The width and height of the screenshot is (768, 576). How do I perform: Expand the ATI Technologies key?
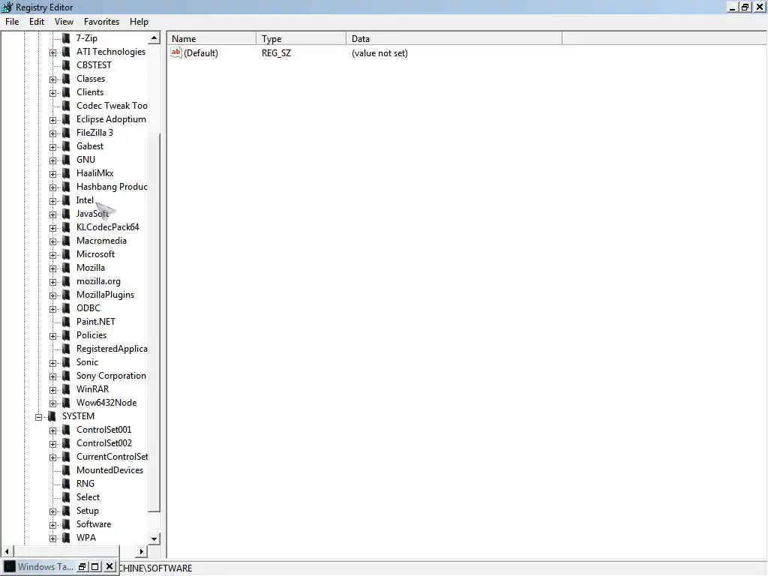click(x=53, y=52)
